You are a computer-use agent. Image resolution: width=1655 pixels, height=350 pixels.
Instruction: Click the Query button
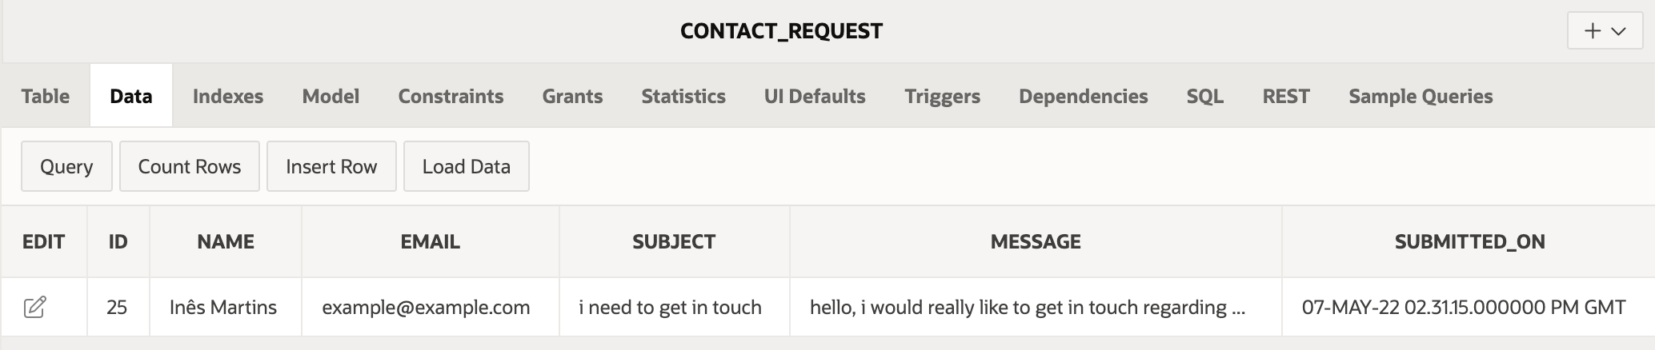point(66,166)
